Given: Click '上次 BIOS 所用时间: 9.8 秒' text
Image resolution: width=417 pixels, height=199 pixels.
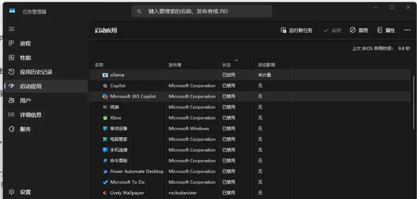Looking at the screenshot, I should coord(381,49).
